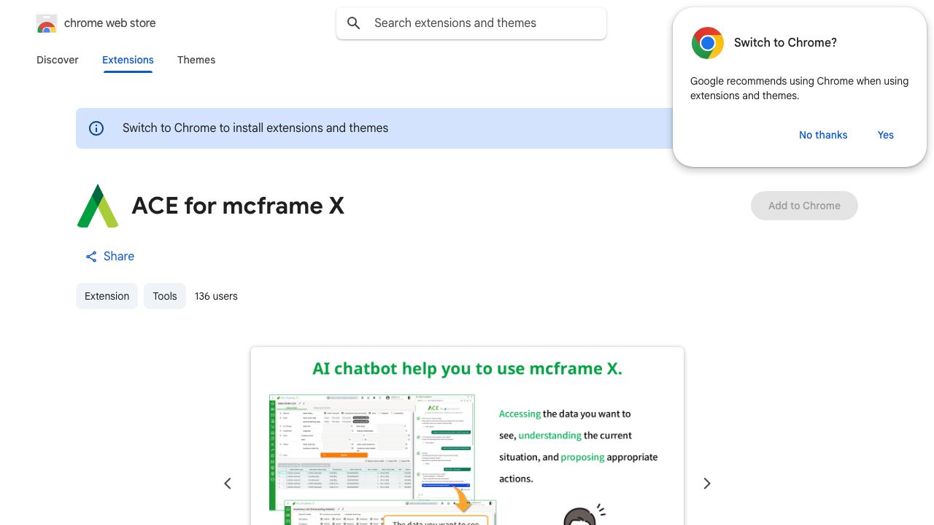Click AI chatbot help you headline
This screenshot has height=525, width=934.
(467, 369)
